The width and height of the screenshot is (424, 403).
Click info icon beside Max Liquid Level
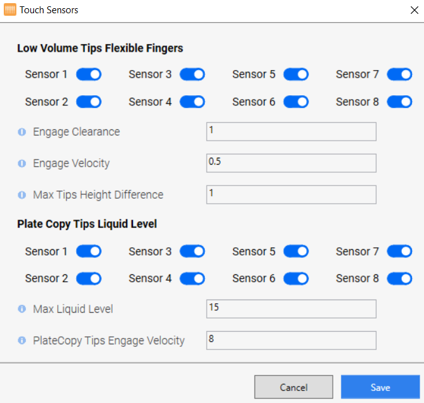pyautogui.click(x=22, y=309)
